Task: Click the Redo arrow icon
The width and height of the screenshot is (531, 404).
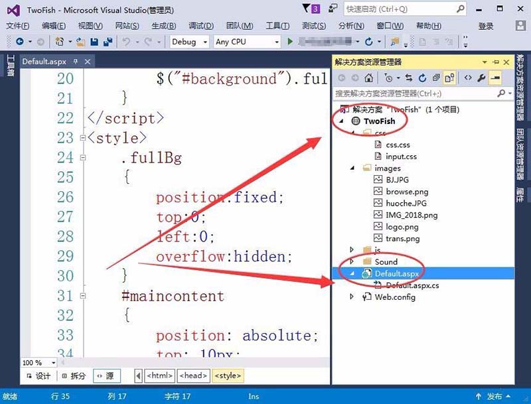Action: (148, 42)
